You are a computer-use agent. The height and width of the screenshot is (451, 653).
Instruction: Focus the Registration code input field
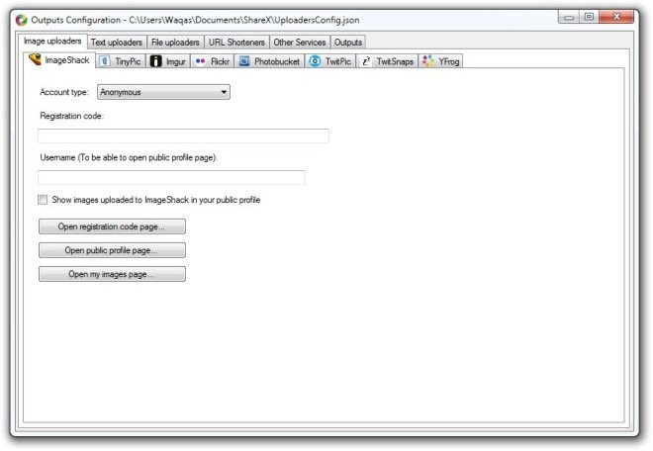pos(183,135)
